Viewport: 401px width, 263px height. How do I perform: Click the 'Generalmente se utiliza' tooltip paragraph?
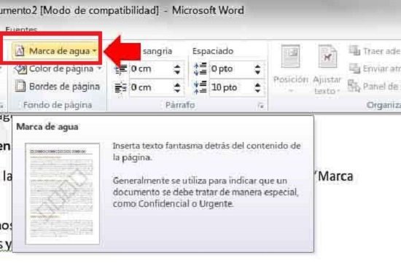click(206, 192)
